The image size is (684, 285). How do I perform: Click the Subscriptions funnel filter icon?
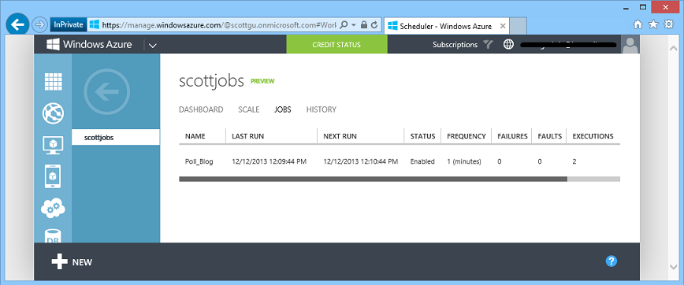point(488,44)
